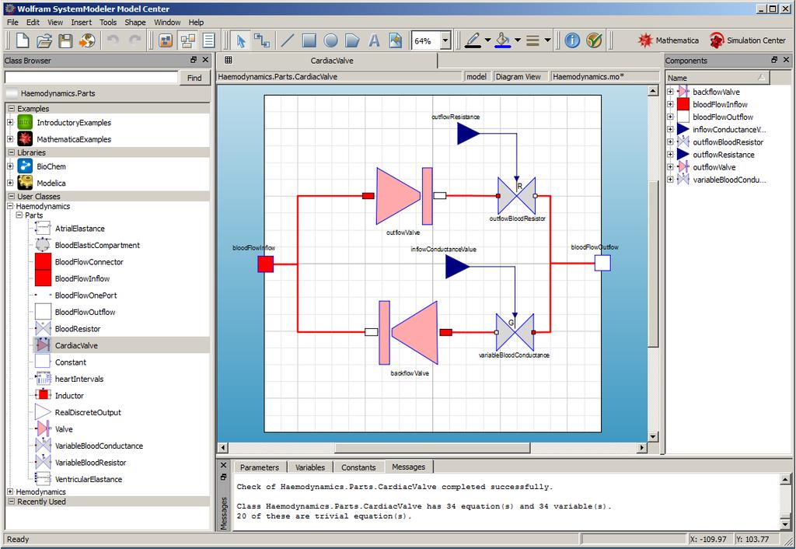Open the Insert menu
796x549 pixels.
[81, 23]
